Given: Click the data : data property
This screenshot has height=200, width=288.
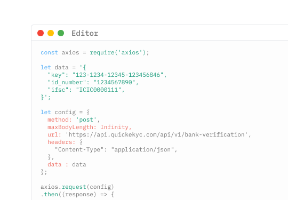Looking at the screenshot, I should pos(67,165).
